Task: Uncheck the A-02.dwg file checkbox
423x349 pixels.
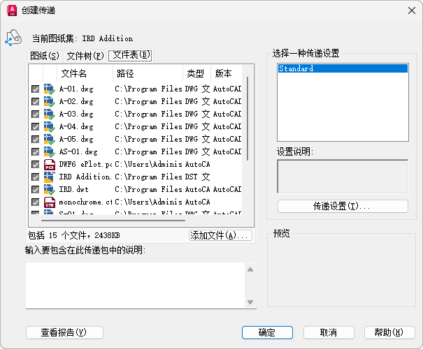Action: pyautogui.click(x=36, y=101)
